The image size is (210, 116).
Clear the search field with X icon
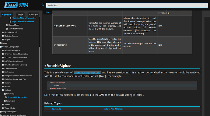coord(205,5)
